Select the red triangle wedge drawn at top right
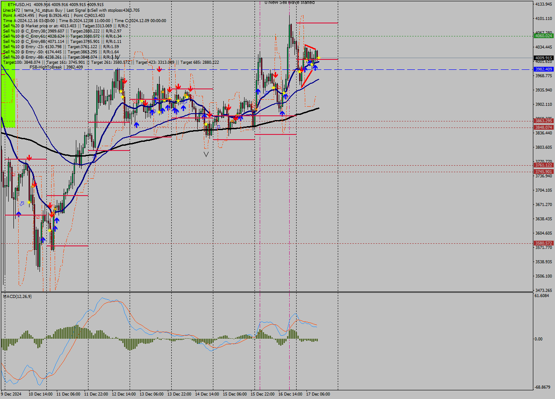This screenshot has height=399, width=555. (x=310, y=48)
